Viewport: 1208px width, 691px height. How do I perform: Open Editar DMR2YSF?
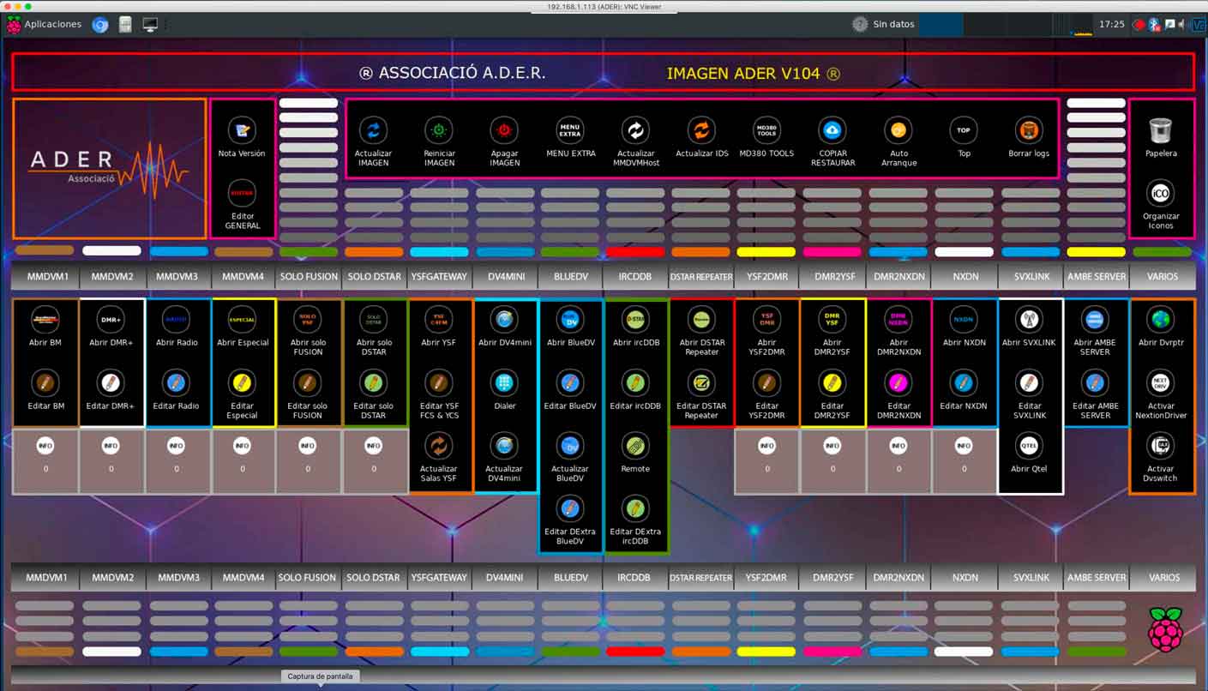point(832,383)
